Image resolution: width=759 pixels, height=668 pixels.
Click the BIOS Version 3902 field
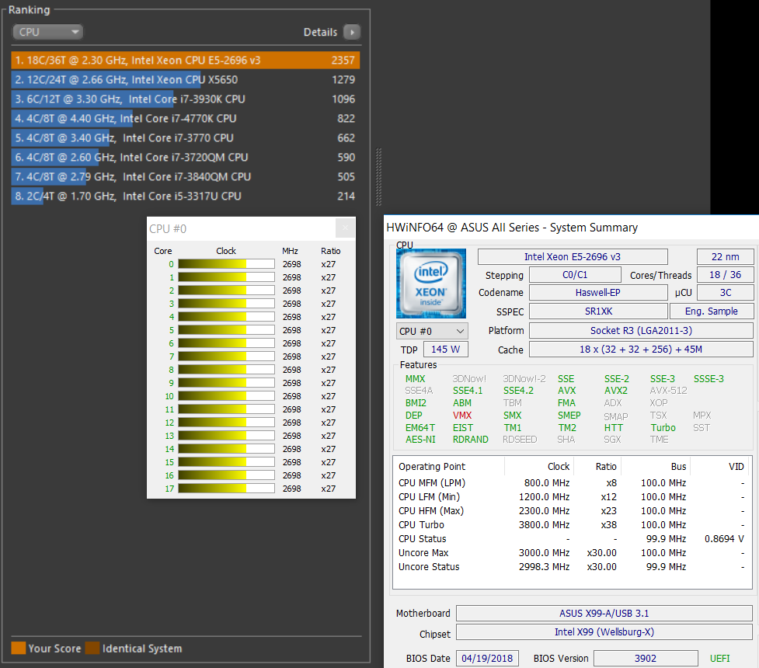click(x=646, y=659)
